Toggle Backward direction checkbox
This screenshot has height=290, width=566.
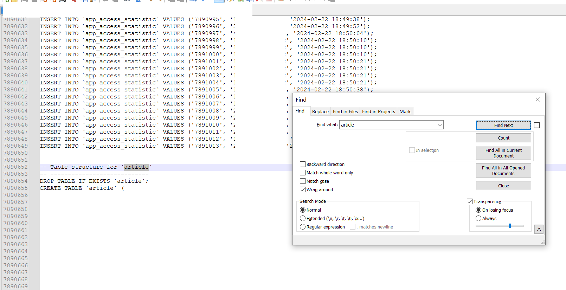click(x=303, y=164)
